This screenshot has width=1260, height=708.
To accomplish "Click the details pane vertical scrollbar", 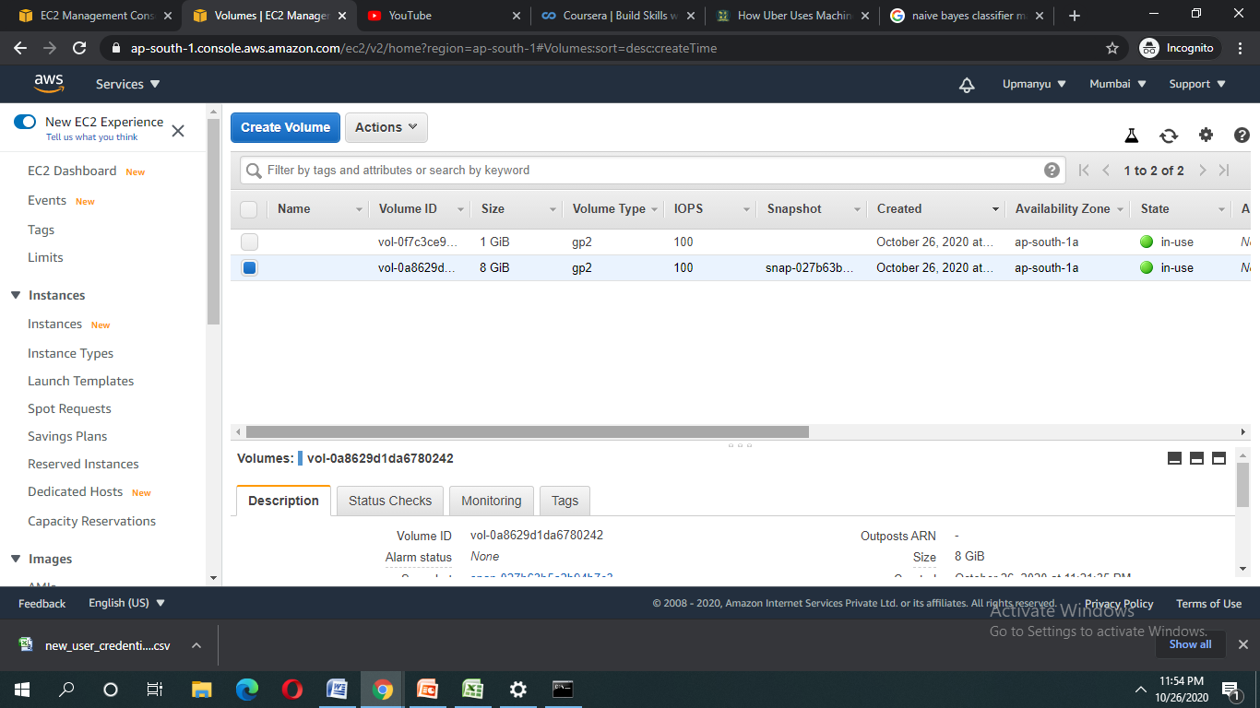I will tap(1242, 485).
